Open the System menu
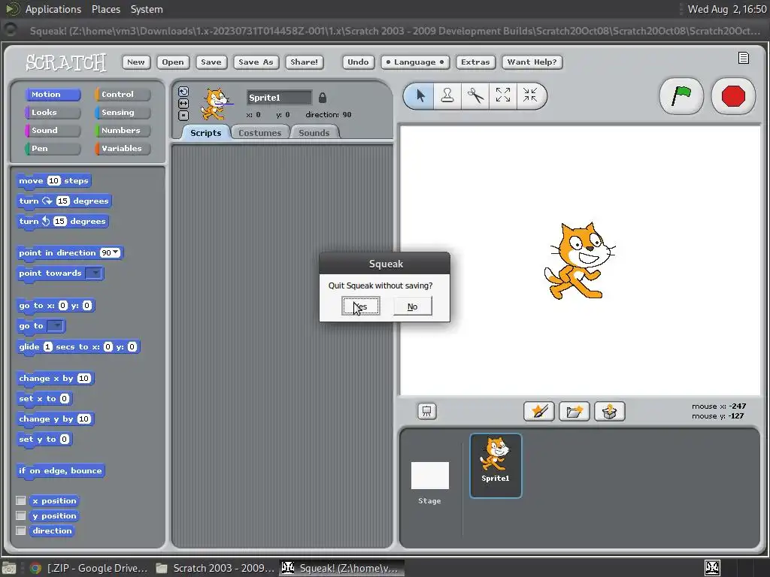Image resolution: width=770 pixels, height=577 pixels. 147,9
